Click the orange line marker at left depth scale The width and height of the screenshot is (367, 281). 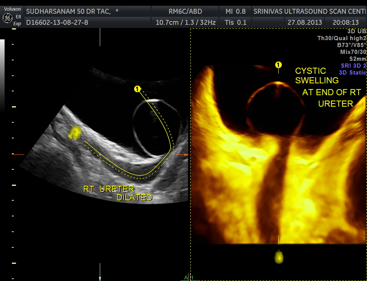pos(18,154)
